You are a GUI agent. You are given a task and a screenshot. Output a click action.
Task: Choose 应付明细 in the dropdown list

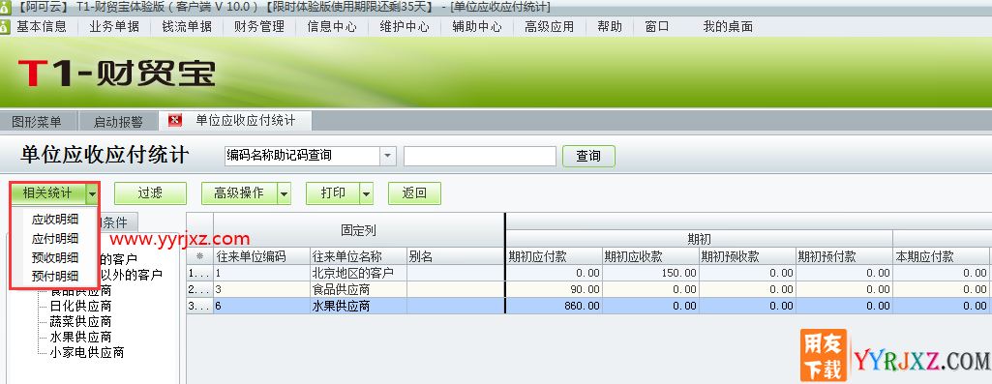coord(55,239)
